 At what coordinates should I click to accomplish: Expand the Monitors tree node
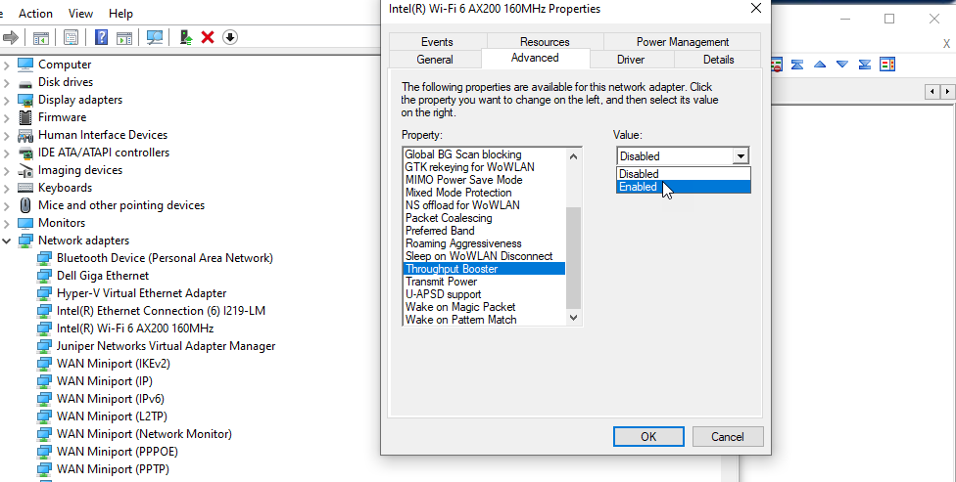coord(7,223)
